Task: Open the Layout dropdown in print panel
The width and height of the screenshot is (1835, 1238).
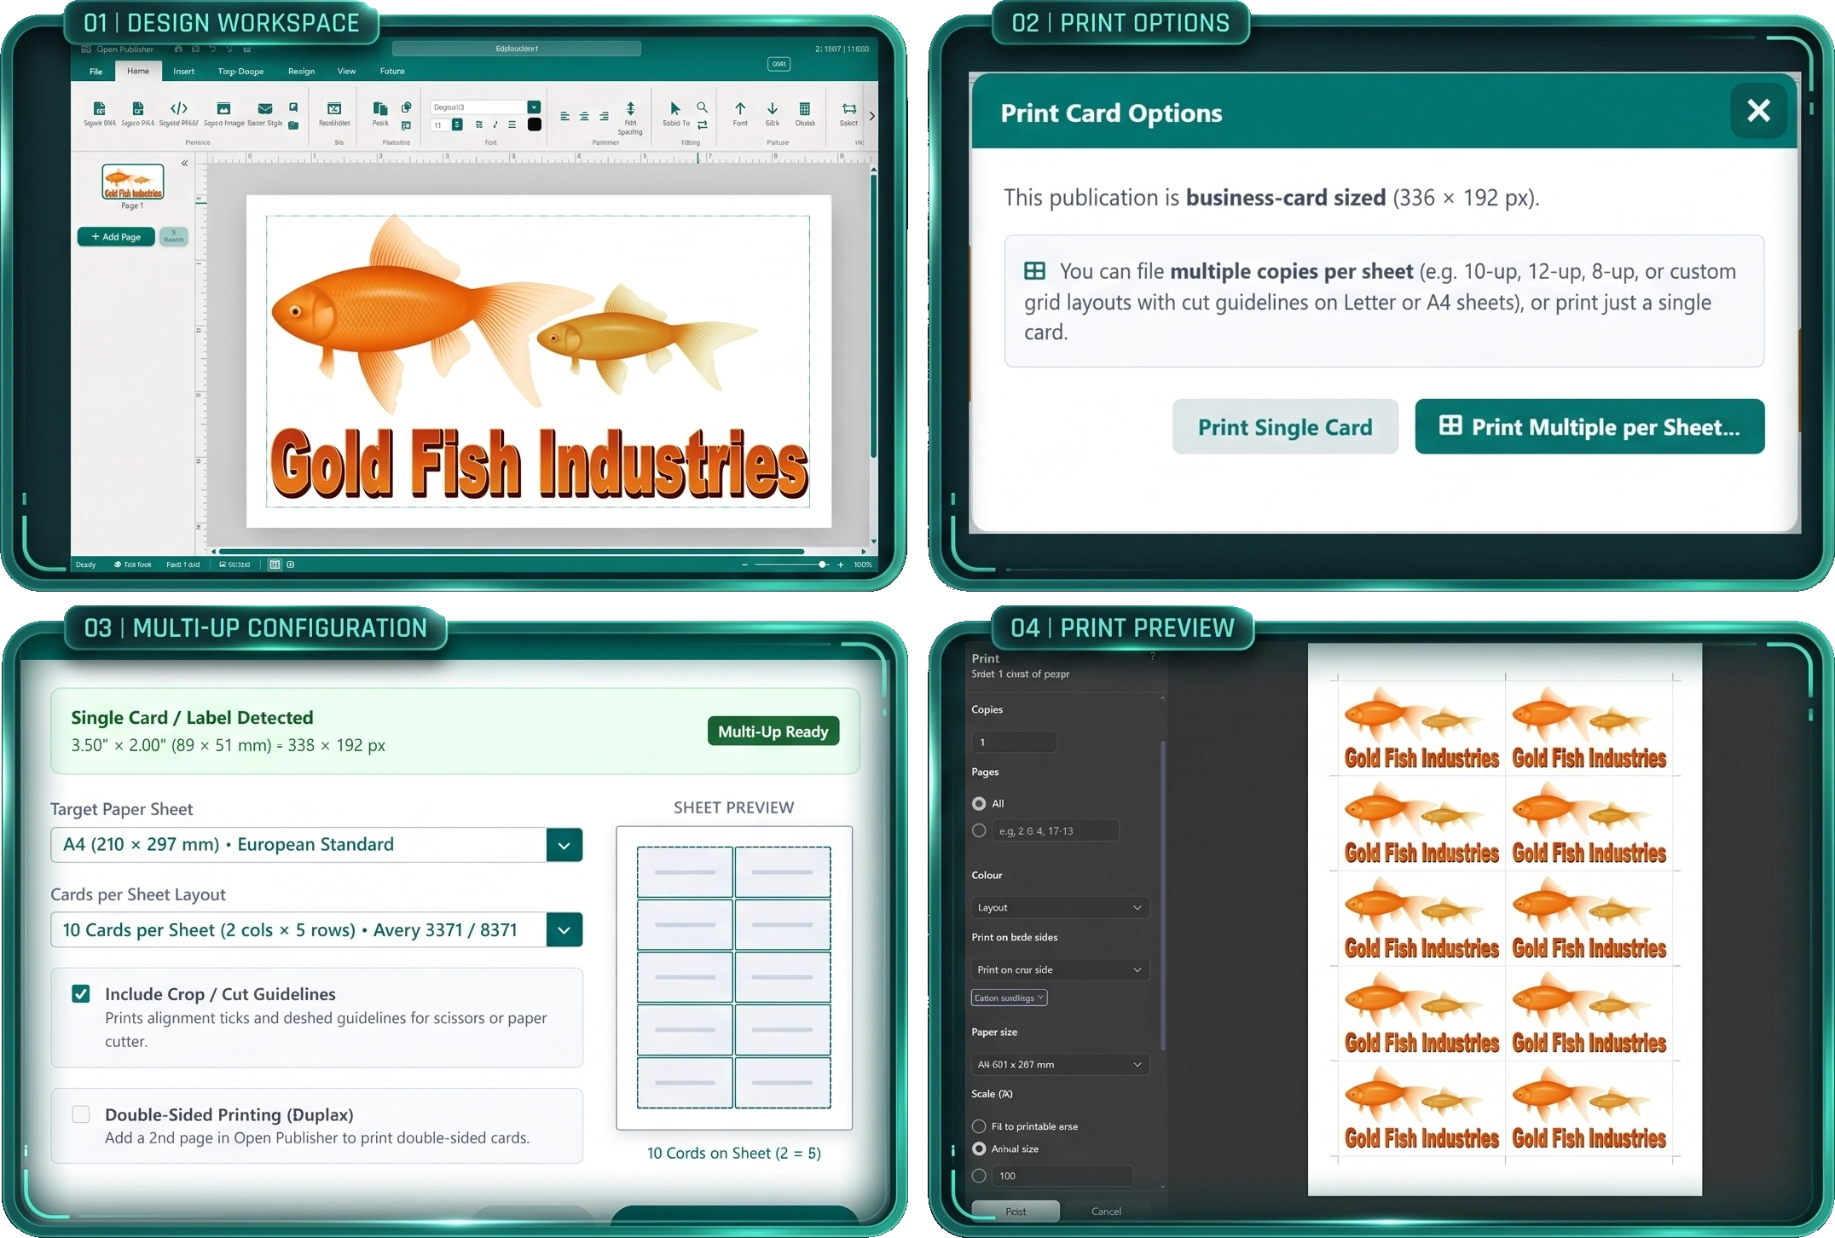Action: point(1060,907)
